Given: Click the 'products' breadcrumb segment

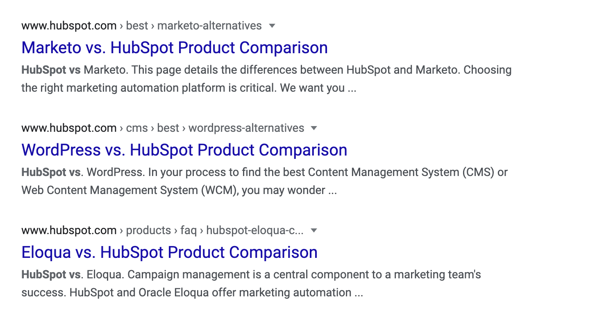Looking at the screenshot, I should click(148, 230).
